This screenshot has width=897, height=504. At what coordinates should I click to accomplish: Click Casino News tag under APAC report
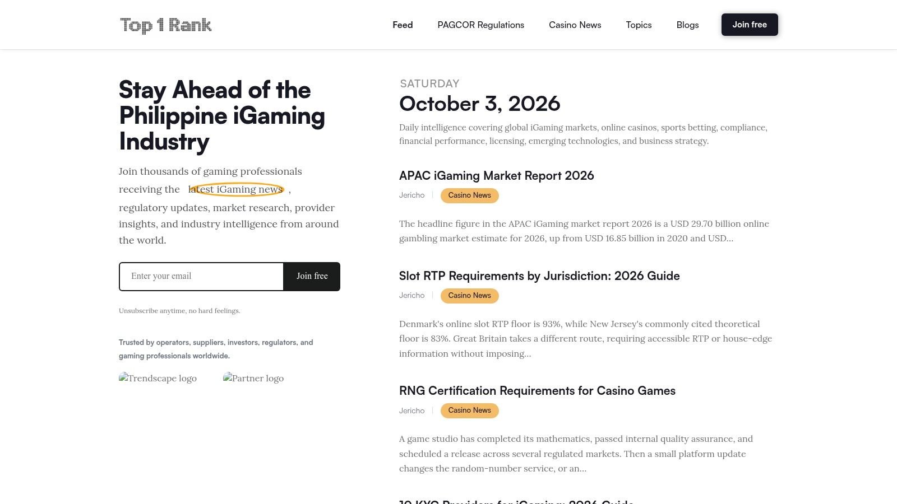coord(470,195)
